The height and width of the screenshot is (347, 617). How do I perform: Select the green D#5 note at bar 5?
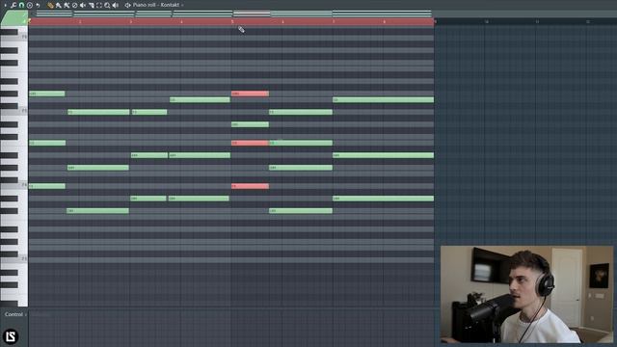[251, 124]
